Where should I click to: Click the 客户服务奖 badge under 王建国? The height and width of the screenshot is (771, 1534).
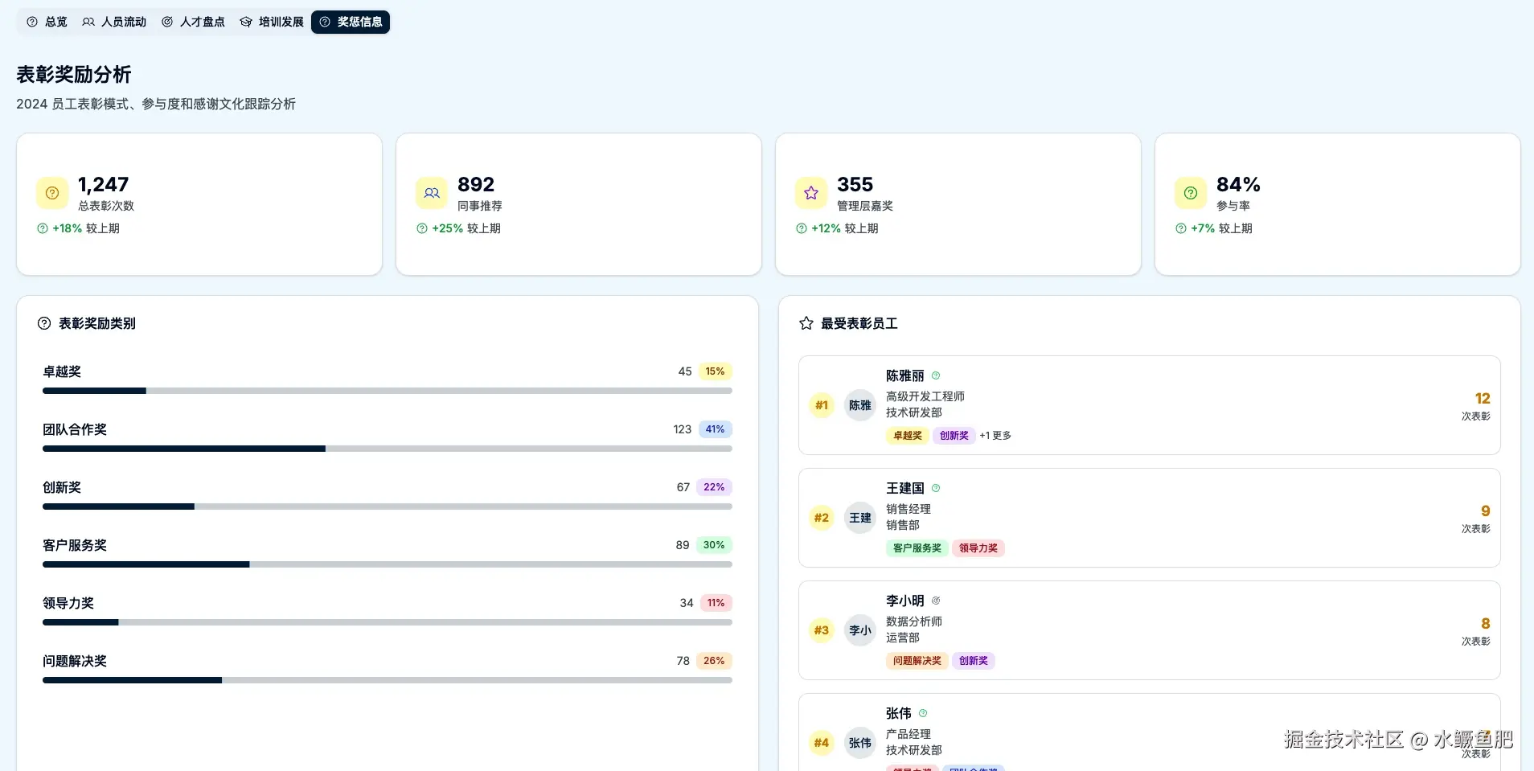pos(916,547)
